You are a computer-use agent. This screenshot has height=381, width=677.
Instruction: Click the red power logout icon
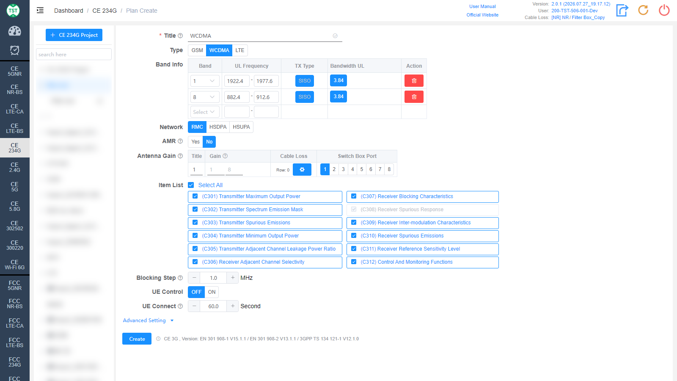(x=664, y=10)
